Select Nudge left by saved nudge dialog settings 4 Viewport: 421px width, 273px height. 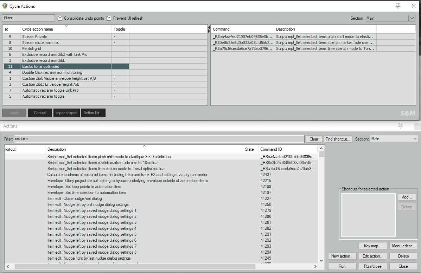161,228
